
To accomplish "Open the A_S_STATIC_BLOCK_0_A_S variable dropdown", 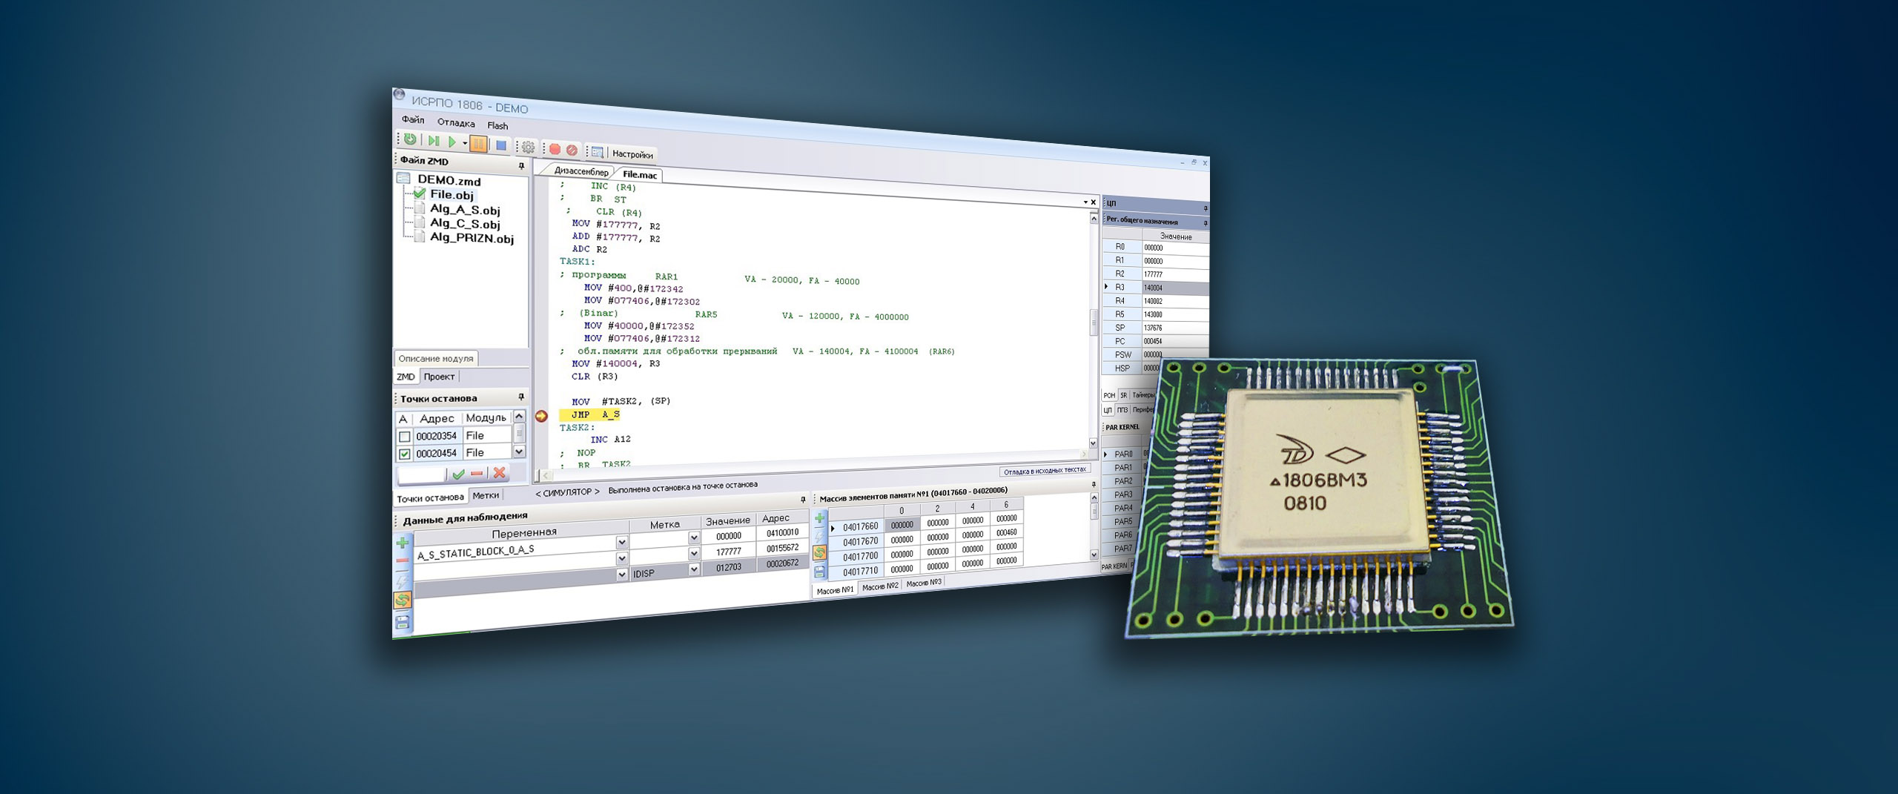I will (x=621, y=543).
